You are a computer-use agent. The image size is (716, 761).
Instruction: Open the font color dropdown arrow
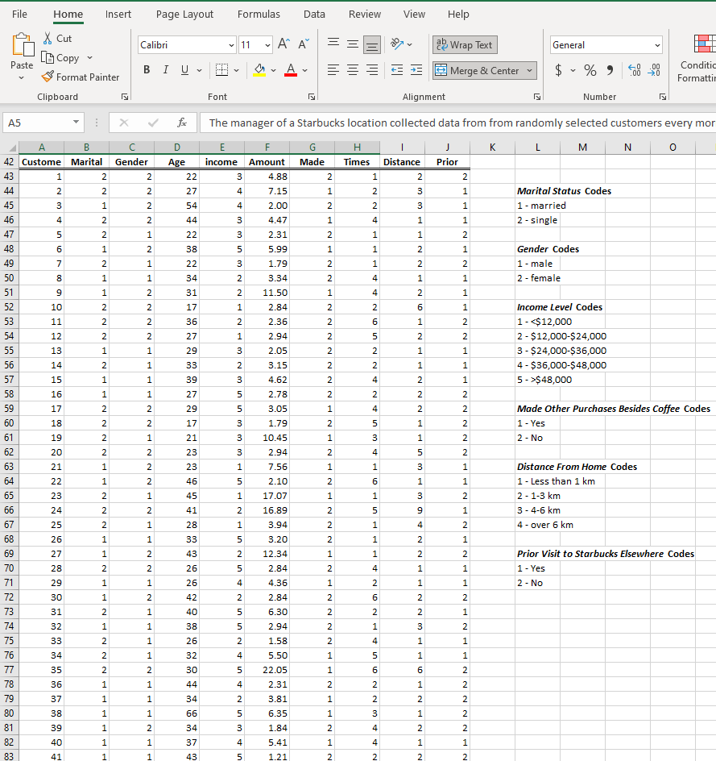point(304,70)
